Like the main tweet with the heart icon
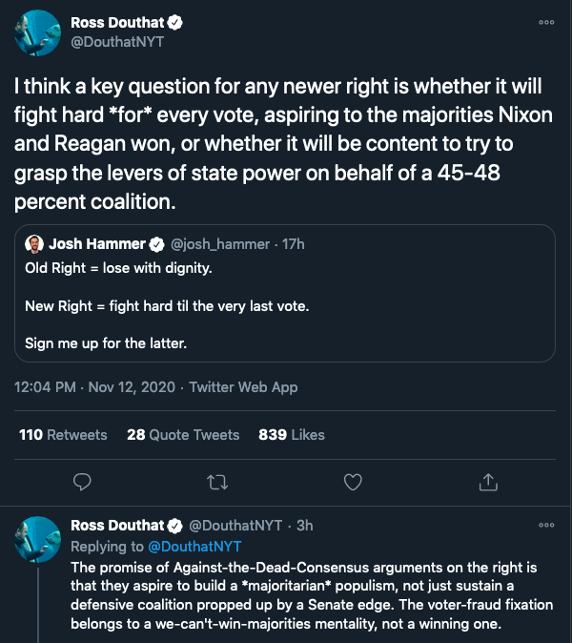The height and width of the screenshot is (643, 572). click(353, 482)
